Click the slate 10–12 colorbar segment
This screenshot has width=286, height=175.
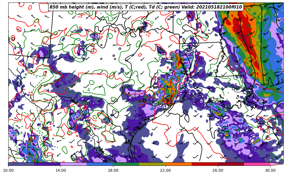click(21, 164)
